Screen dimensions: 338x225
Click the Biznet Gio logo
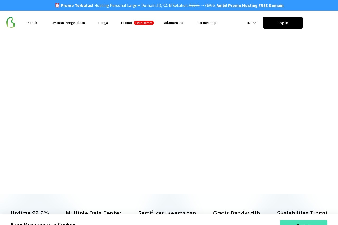[x=11, y=22]
